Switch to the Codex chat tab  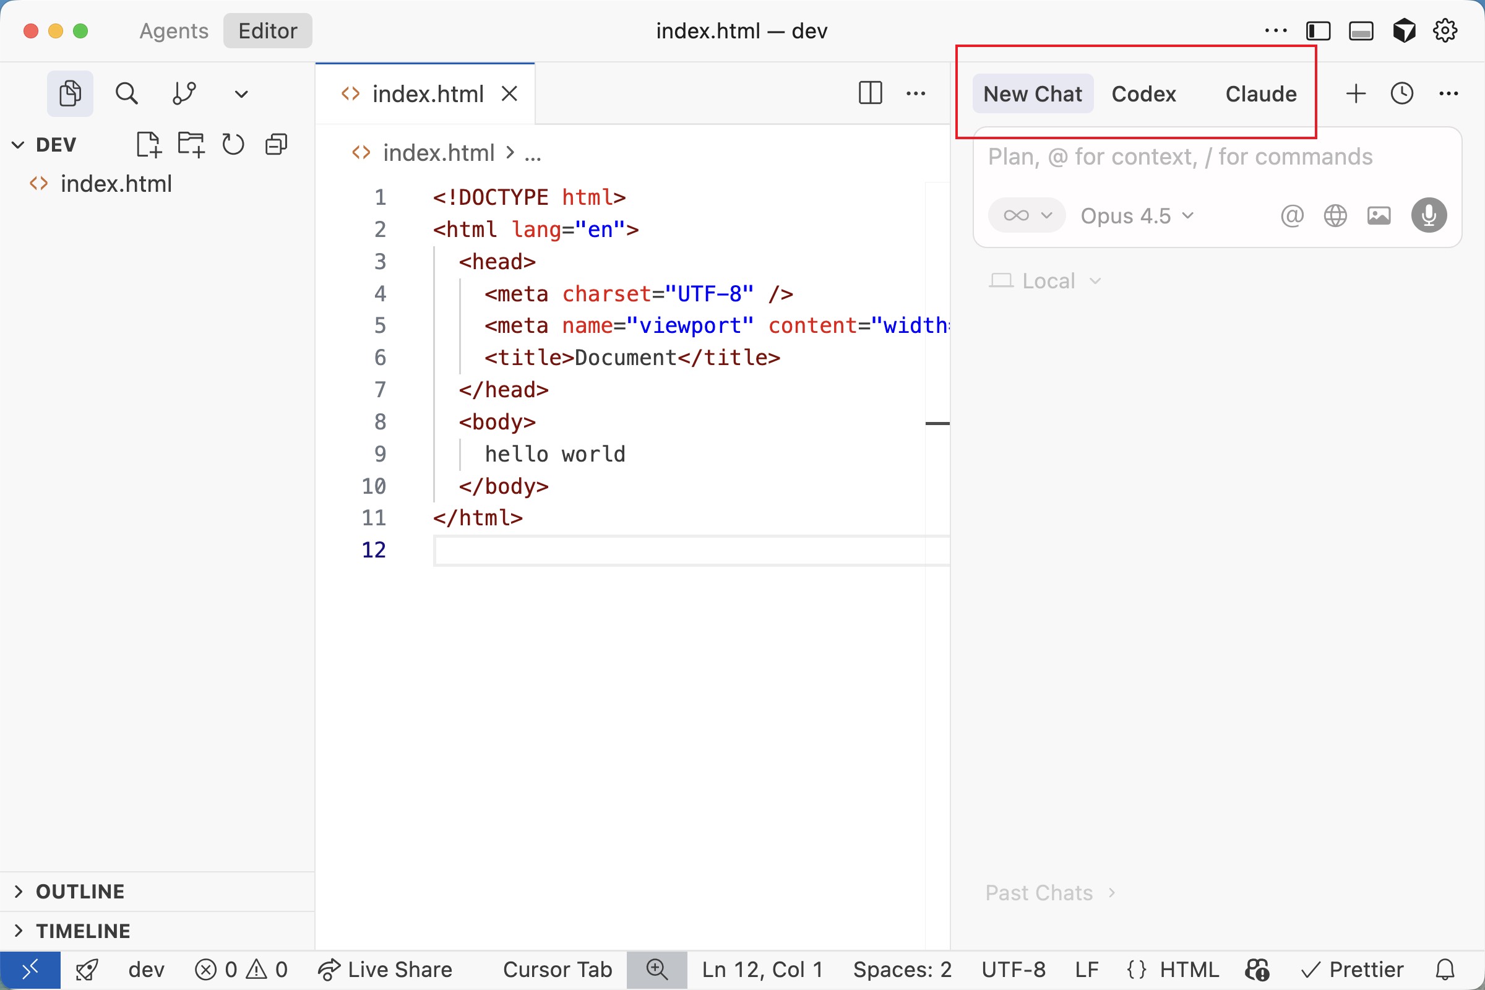[1143, 94]
